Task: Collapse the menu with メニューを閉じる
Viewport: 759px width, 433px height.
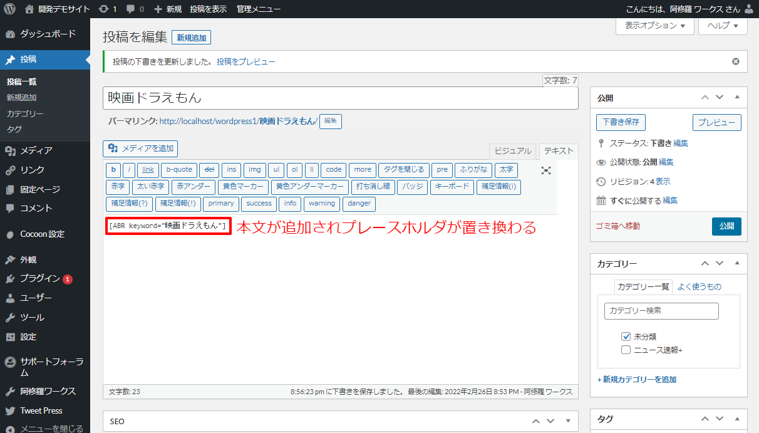Action: 45,428
